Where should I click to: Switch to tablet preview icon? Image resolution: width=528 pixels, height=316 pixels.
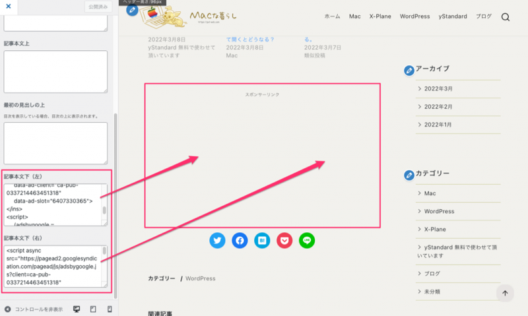click(93, 309)
